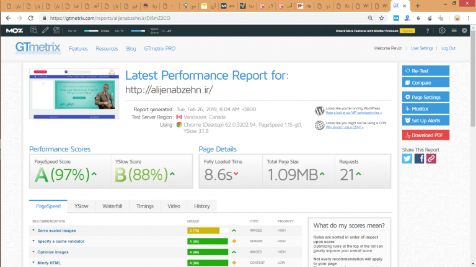Viewport: 476px width, 267px height.
Task: Expand the Optimize images recommendation
Action: tap(53, 252)
